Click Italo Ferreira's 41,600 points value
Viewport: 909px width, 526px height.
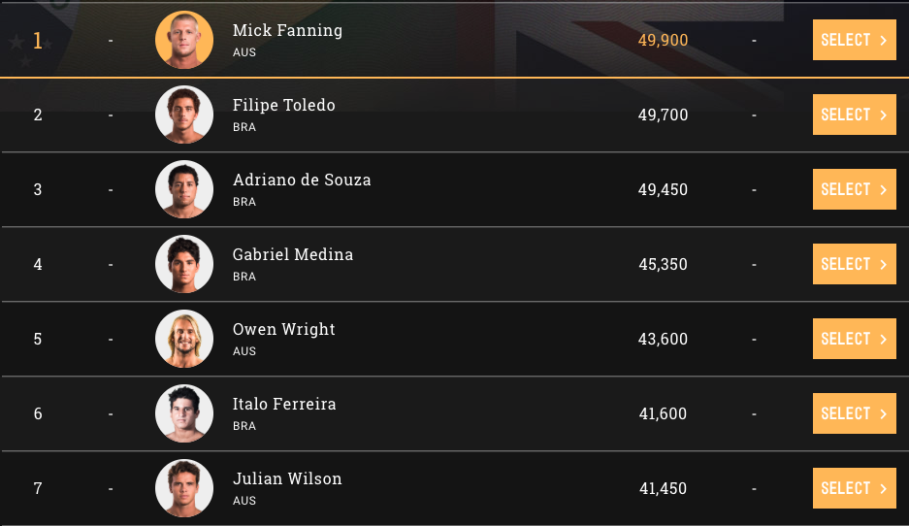click(663, 413)
